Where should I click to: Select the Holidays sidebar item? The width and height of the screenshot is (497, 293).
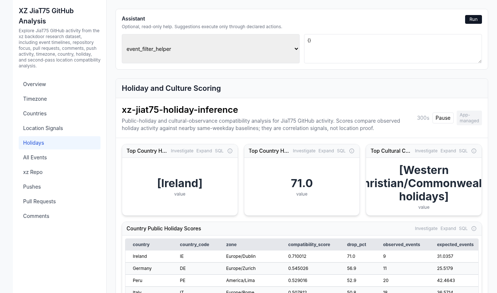[x=59, y=143]
